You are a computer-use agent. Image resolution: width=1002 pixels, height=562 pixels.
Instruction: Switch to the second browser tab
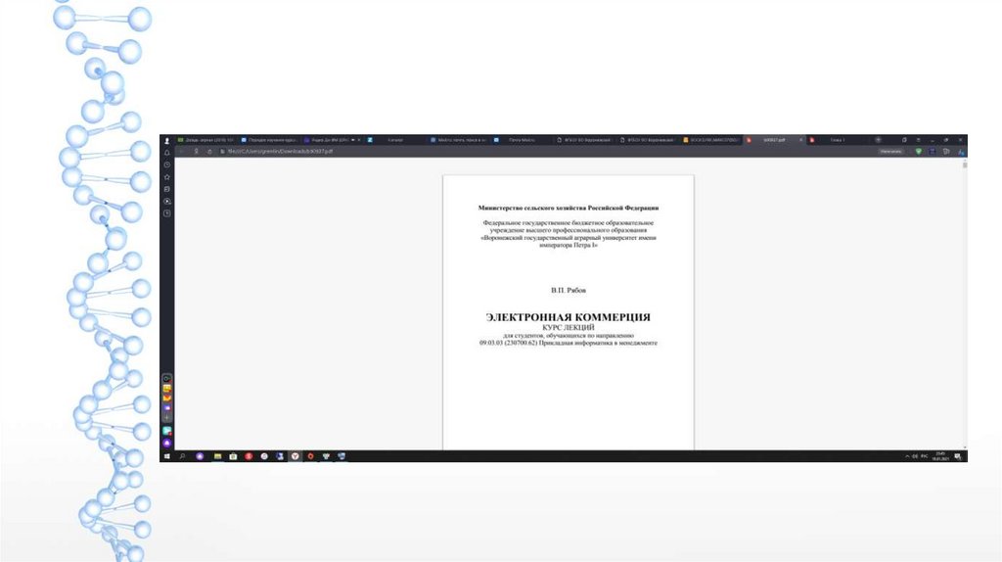point(269,140)
